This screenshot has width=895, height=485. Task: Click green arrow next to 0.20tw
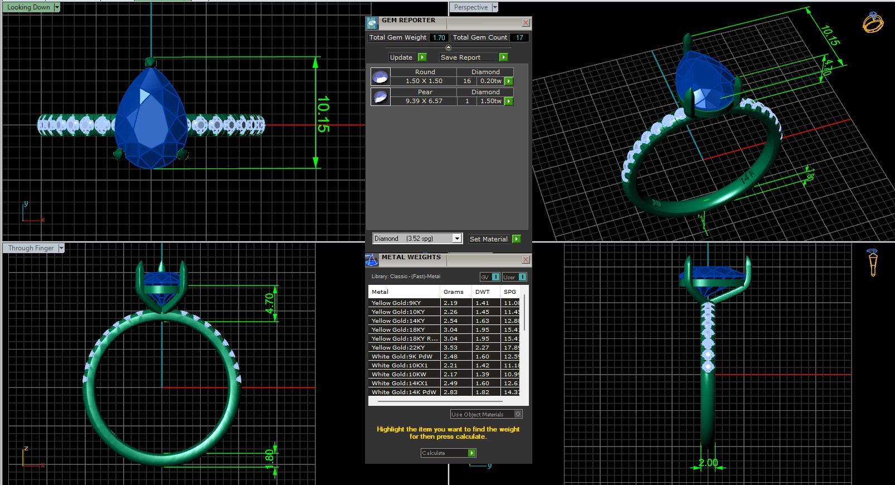509,81
